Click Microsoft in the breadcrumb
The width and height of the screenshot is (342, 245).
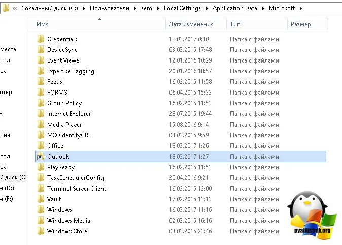point(282,8)
